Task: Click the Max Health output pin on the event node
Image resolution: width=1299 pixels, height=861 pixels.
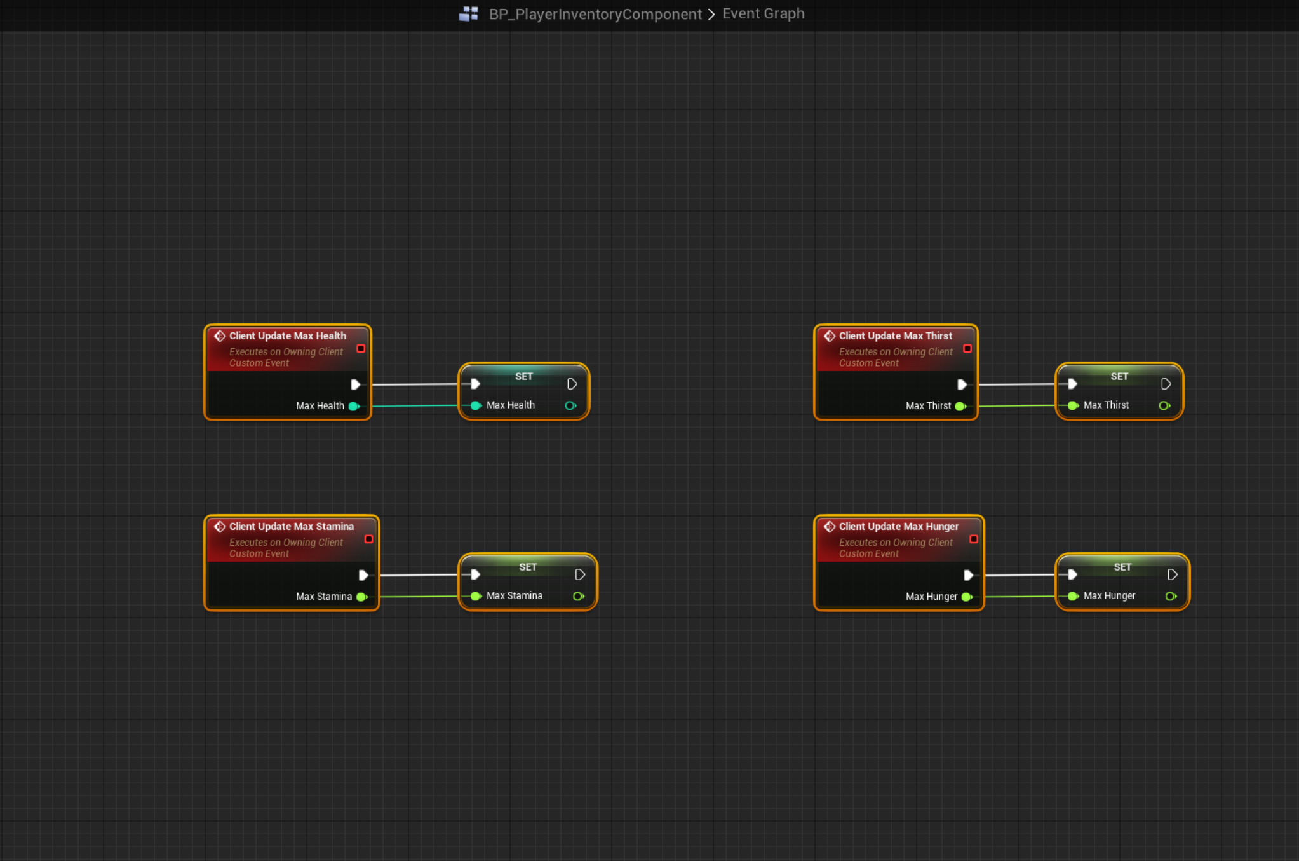Action: click(x=354, y=406)
